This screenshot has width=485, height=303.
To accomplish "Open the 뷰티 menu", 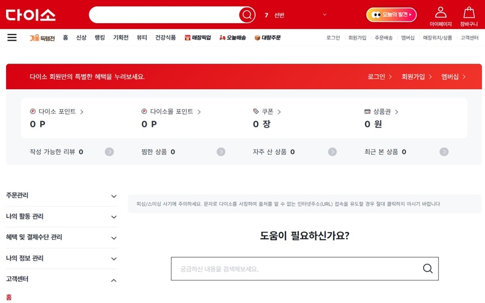I will tap(142, 38).
